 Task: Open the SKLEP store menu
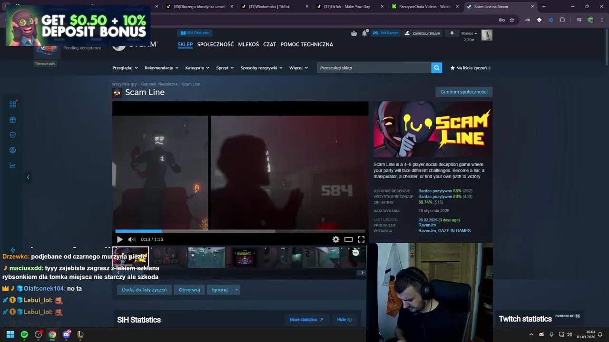click(x=185, y=44)
